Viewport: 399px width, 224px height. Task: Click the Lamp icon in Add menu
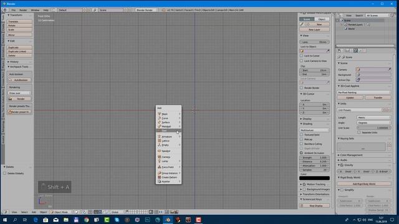pos(160,161)
